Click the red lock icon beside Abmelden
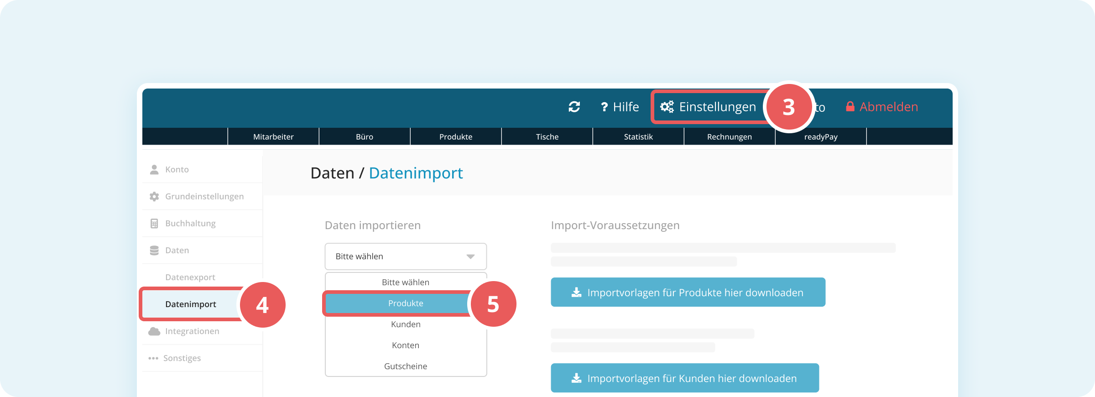This screenshot has height=397, width=1095. pos(850,106)
